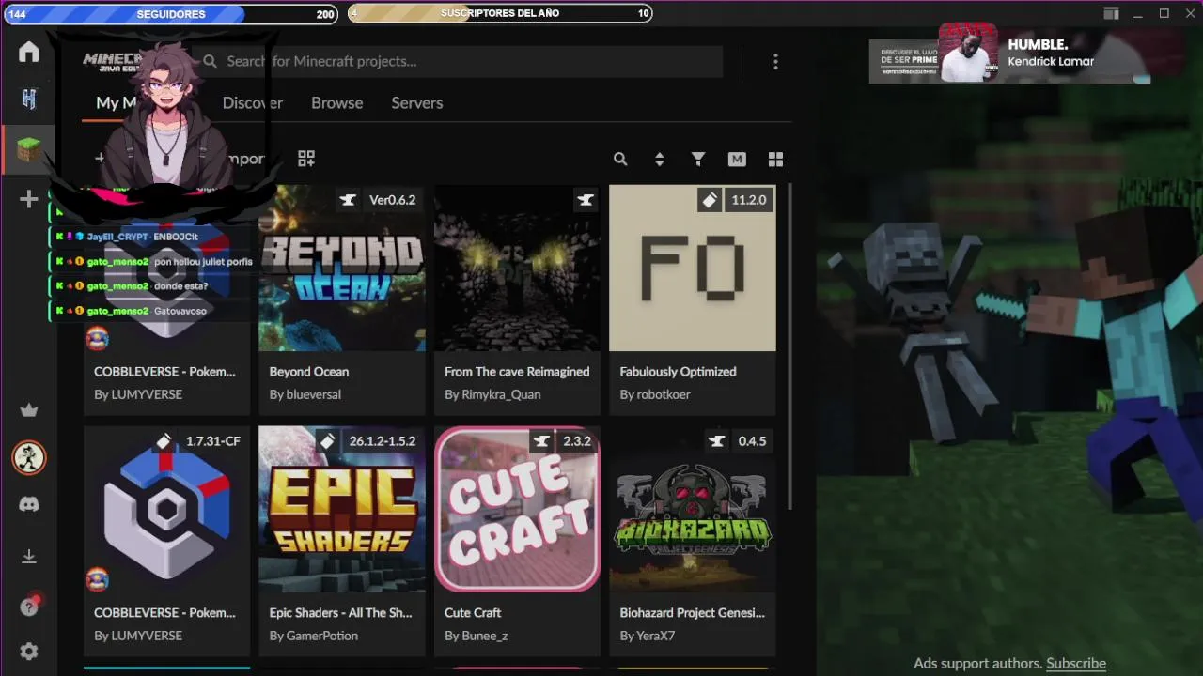Switch to grid layout view icon
This screenshot has width=1203, height=676.
(x=775, y=160)
